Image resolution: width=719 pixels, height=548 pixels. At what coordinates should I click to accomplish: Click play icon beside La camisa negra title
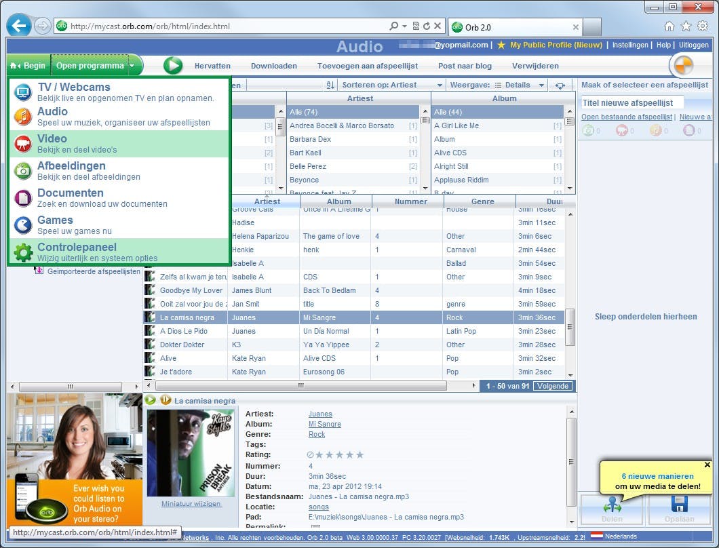[150, 400]
